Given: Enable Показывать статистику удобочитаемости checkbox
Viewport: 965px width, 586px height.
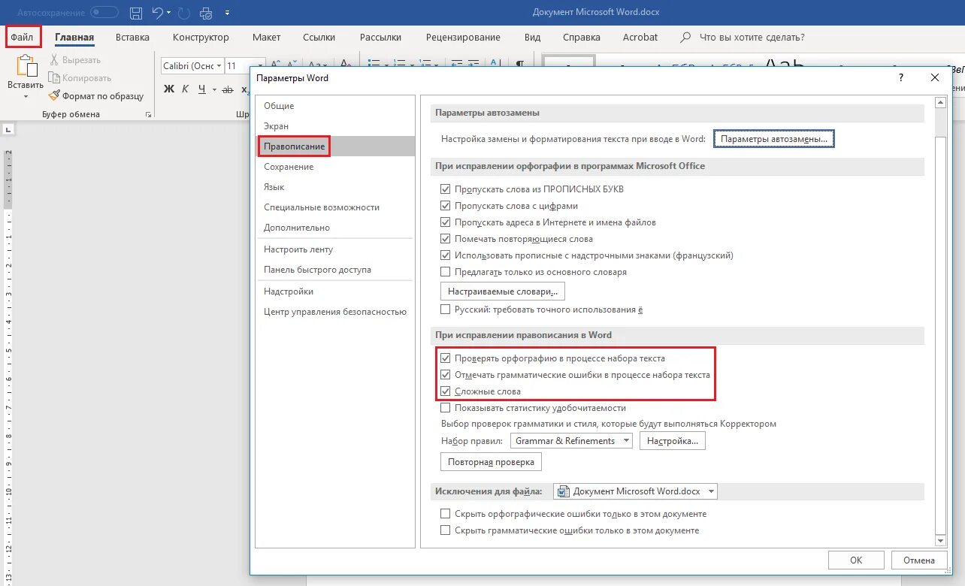Looking at the screenshot, I should (446, 408).
